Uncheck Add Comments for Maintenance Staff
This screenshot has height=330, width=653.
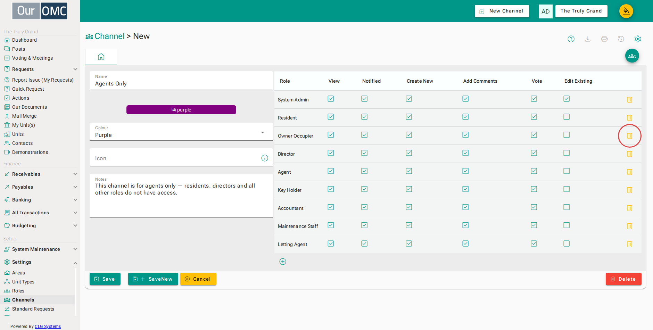pos(465,225)
